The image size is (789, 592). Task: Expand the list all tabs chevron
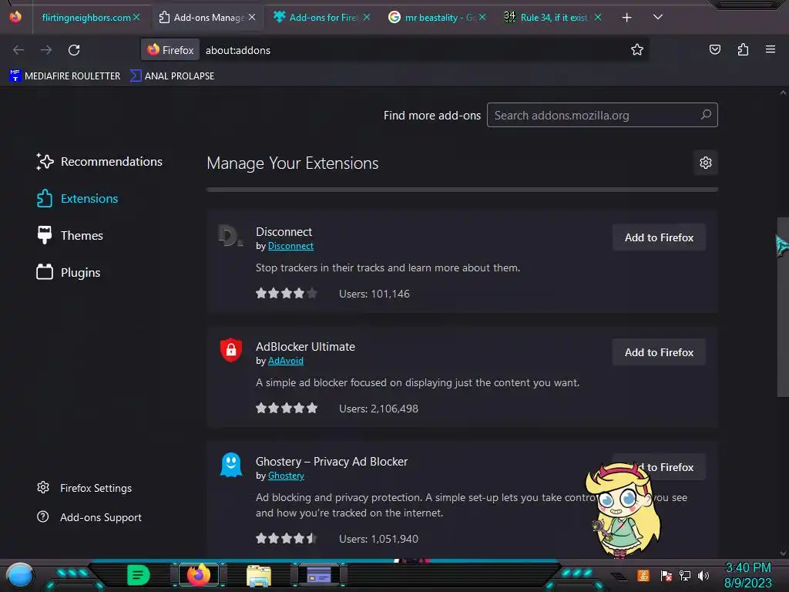click(658, 17)
